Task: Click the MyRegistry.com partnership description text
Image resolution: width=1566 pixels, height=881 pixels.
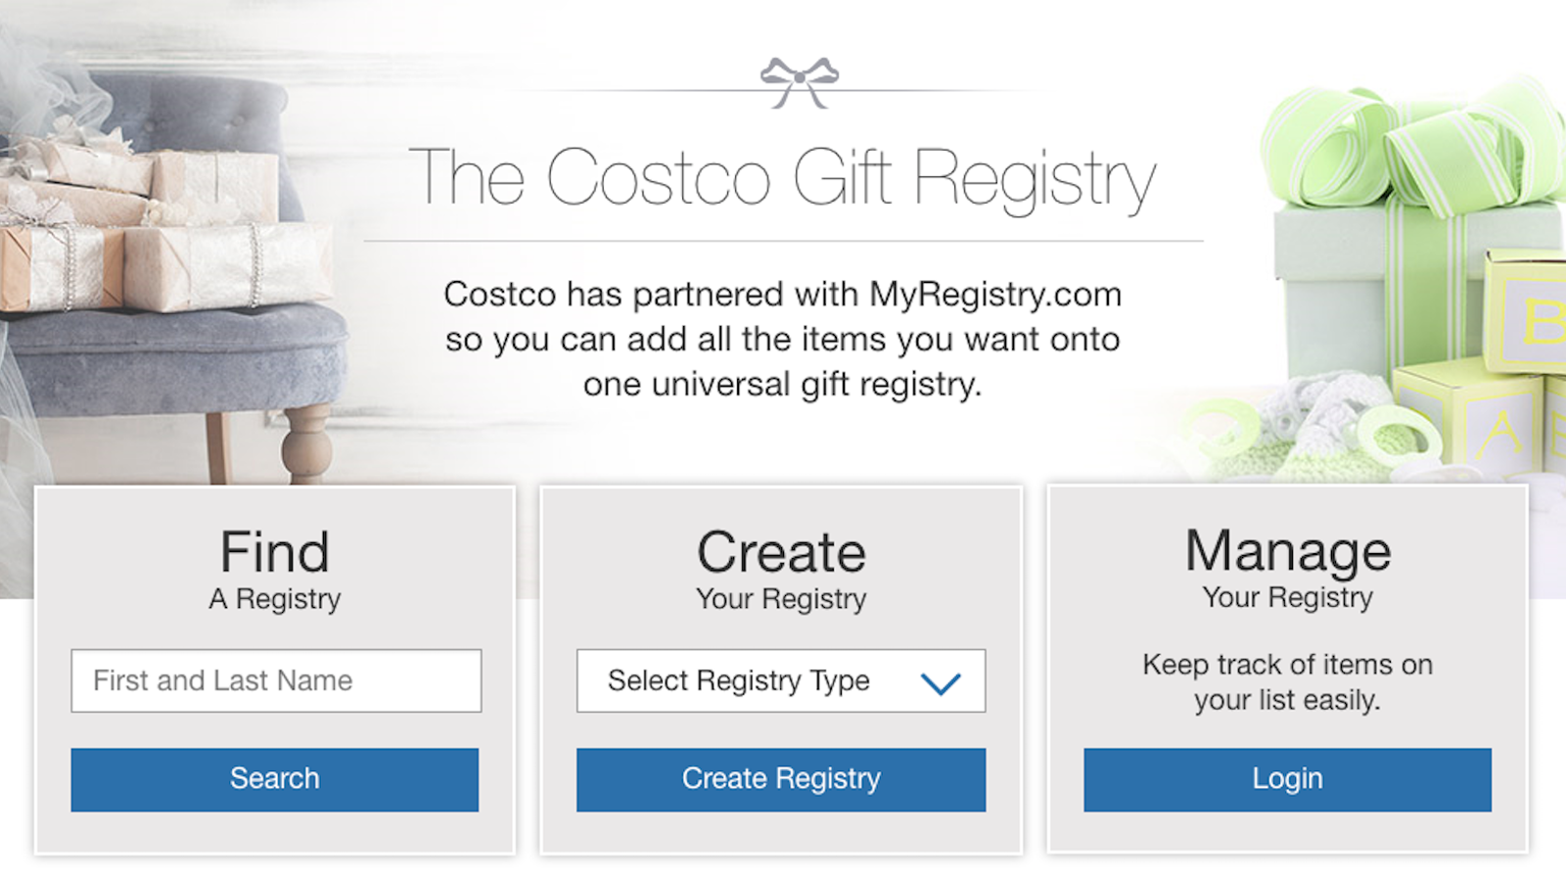Action: click(783, 339)
